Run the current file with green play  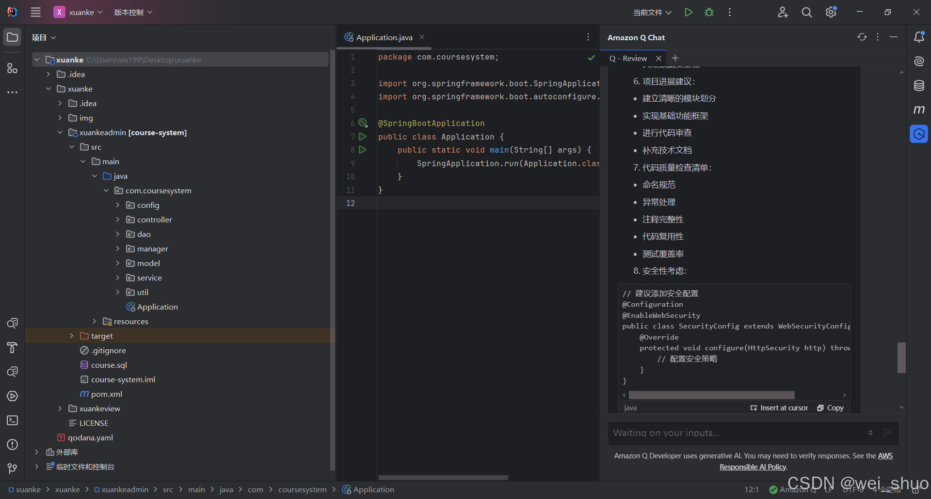click(689, 12)
